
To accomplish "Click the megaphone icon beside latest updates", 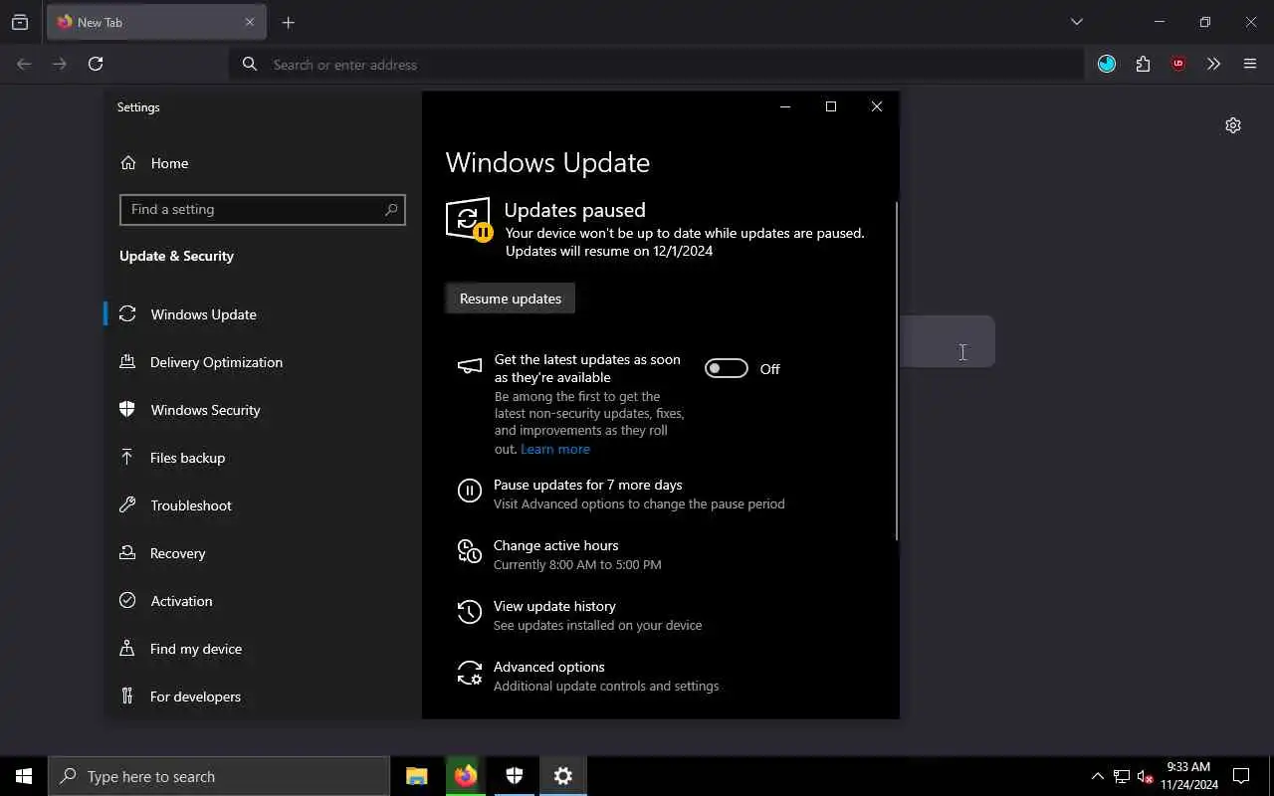I will click(469, 366).
